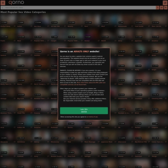Open the Public category link
This screenshot has width=168, height=168.
(x=3, y=41)
